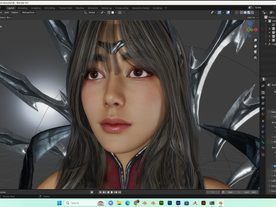Open the Select Box tool dropdown
Viewport: 276px width, 207px height.
point(6,17)
